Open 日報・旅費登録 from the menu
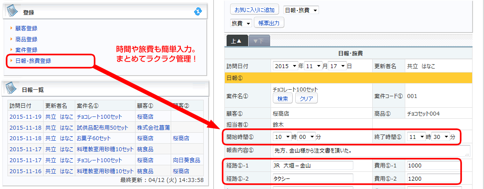 point(33,61)
